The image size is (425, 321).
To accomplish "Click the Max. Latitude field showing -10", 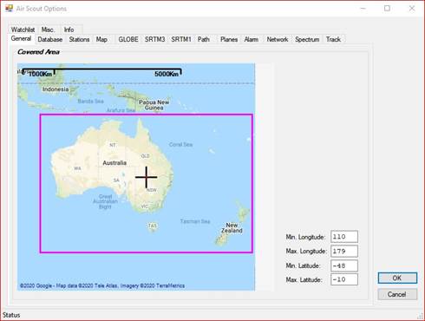I will [344, 279].
